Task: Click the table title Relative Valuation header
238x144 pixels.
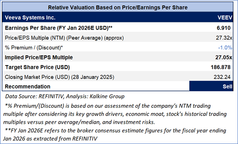Action: pos(118,7)
